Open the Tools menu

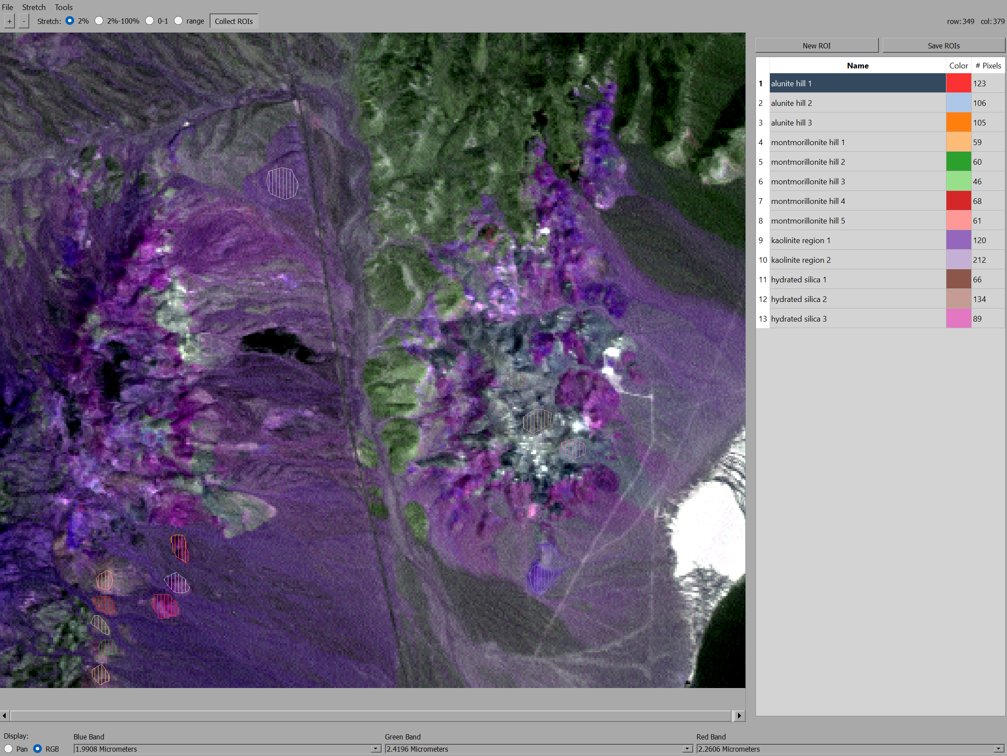pos(64,7)
